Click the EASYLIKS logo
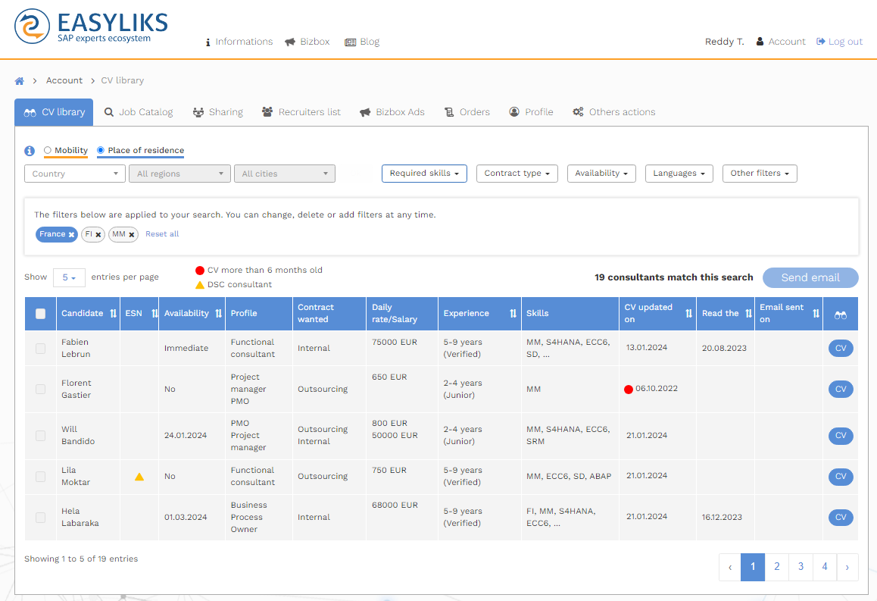The image size is (877, 601). click(x=91, y=27)
